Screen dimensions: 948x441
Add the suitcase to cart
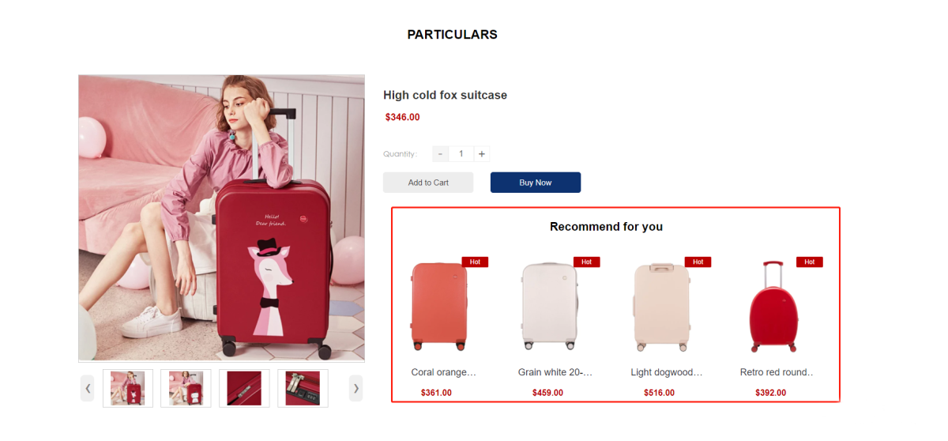(428, 183)
